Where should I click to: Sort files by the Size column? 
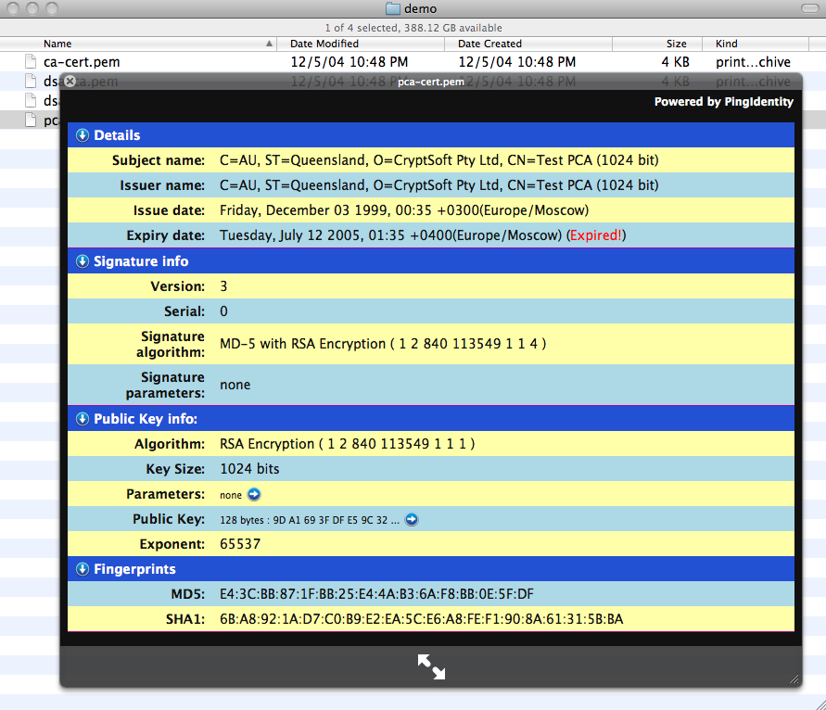pos(657,44)
